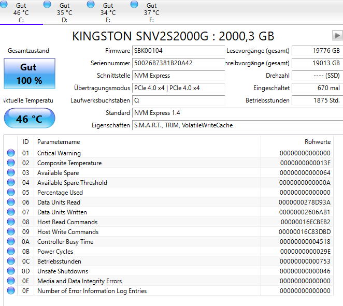Viewport: 343px width, 306px height.
Task: Click status orb for Betriebsstunden attribute row
Action: 11,261
